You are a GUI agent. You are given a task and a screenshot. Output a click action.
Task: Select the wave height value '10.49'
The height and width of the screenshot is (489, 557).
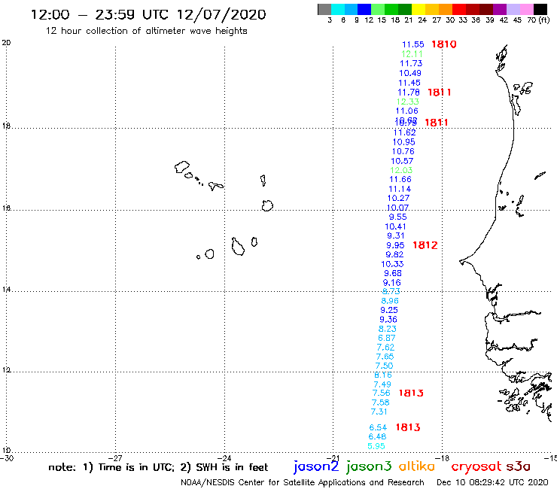pos(410,73)
